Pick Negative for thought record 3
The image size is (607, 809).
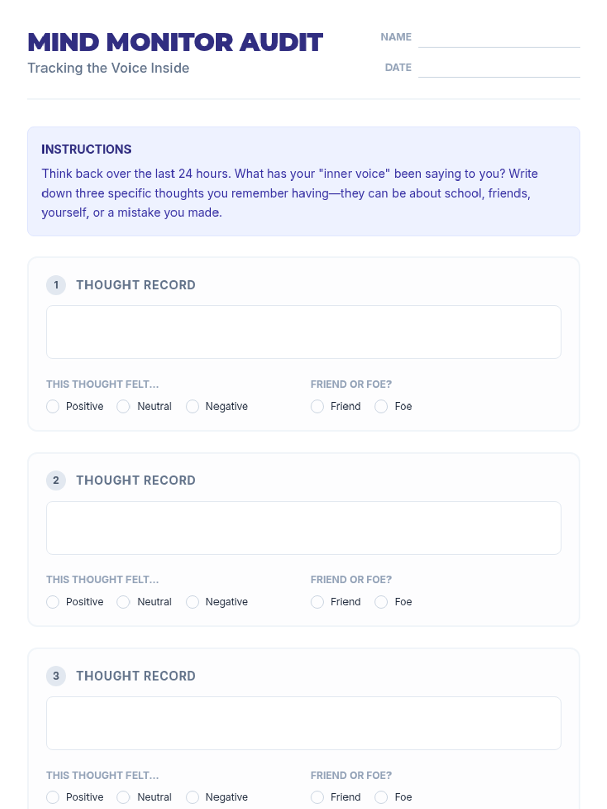(x=192, y=797)
